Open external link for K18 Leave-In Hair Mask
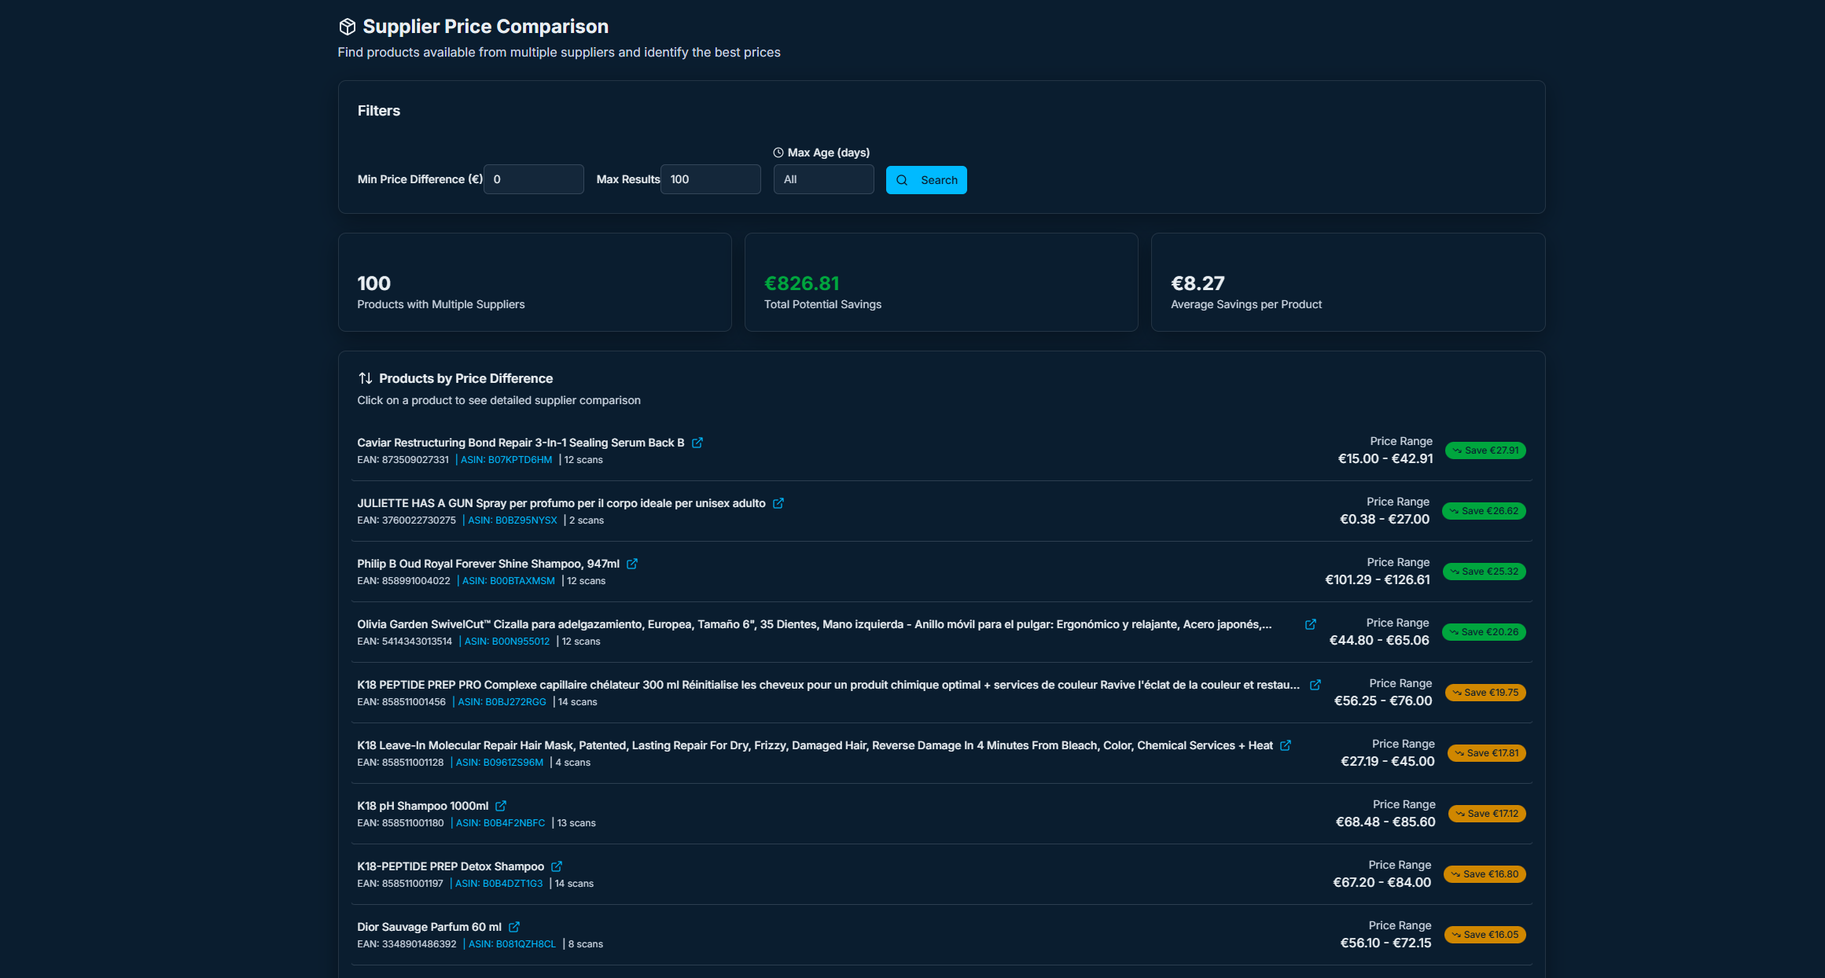Viewport: 1825px width, 978px height. pyautogui.click(x=1285, y=745)
